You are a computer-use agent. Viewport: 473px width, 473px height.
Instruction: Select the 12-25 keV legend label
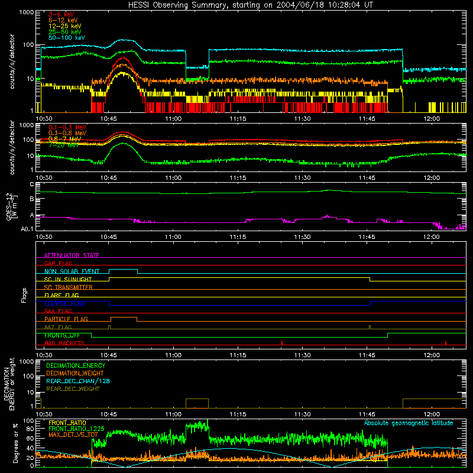64,26
